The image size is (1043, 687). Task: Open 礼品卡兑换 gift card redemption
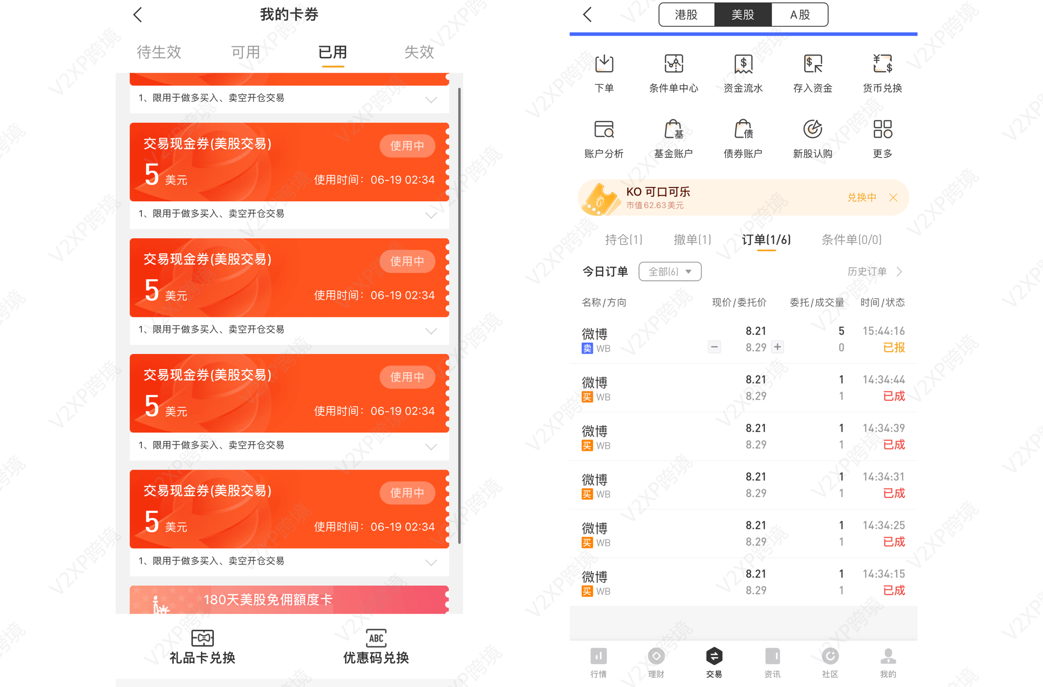202,647
